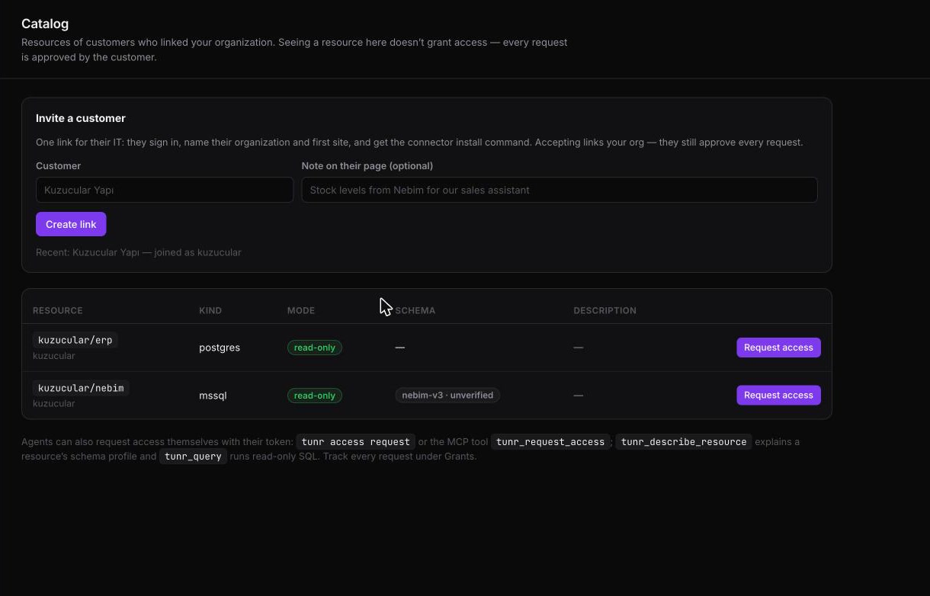Request access for kuzucular/erp
The image size is (930, 596).
pyautogui.click(x=778, y=348)
